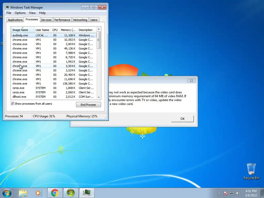Select chrome.exe using 3,524 K
264x198 pixels.
tap(54, 70)
